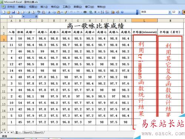Paste using the clipboard icon
This screenshot has height=139, width=185.
click(x=59, y=12)
